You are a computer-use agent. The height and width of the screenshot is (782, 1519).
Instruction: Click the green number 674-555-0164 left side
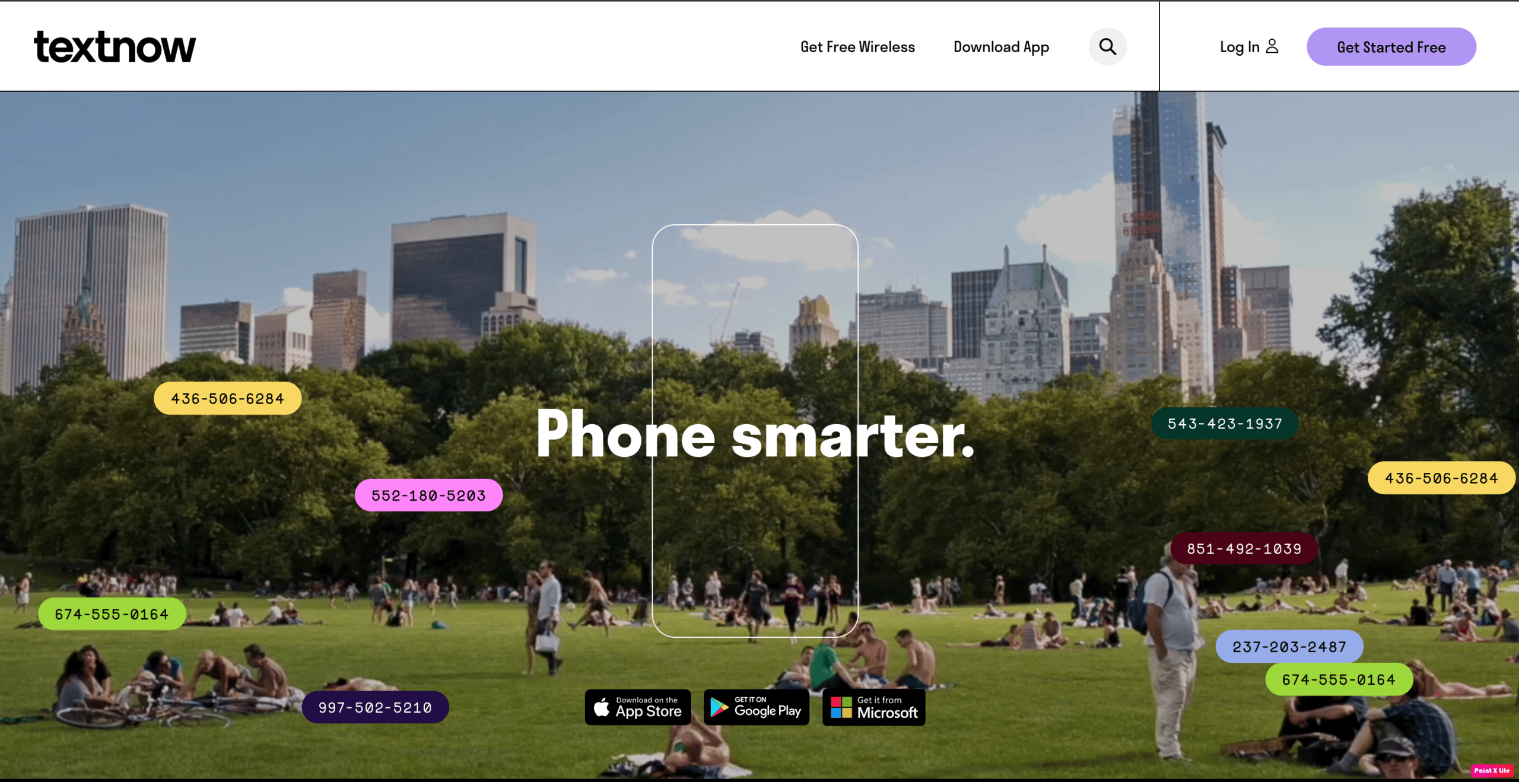point(112,612)
